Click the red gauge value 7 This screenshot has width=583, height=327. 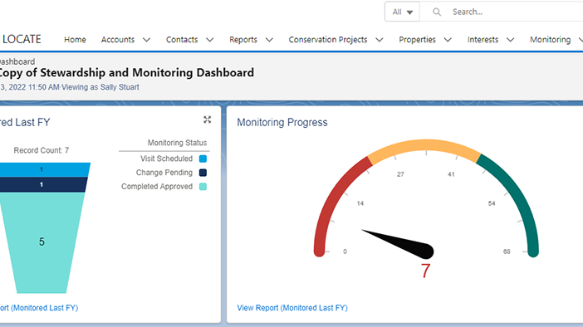tap(426, 271)
